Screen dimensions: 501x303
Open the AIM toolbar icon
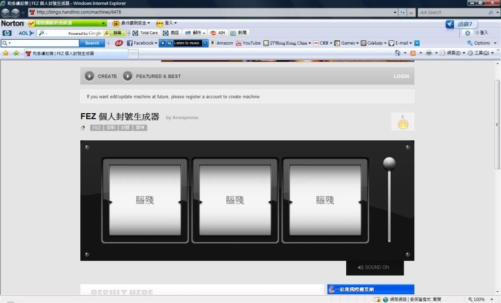click(217, 33)
